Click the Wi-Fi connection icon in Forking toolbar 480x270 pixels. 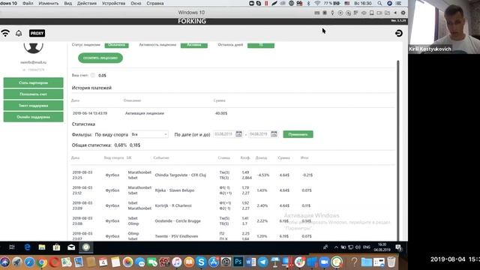(5, 33)
